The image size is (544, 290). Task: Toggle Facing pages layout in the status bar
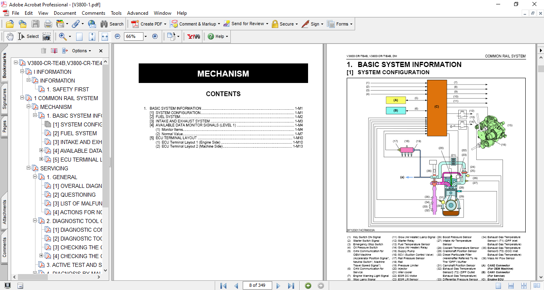(x=537, y=286)
